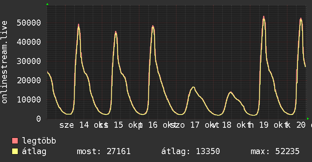
Task: Select the 30000 y-axis label
Action: coord(29,61)
